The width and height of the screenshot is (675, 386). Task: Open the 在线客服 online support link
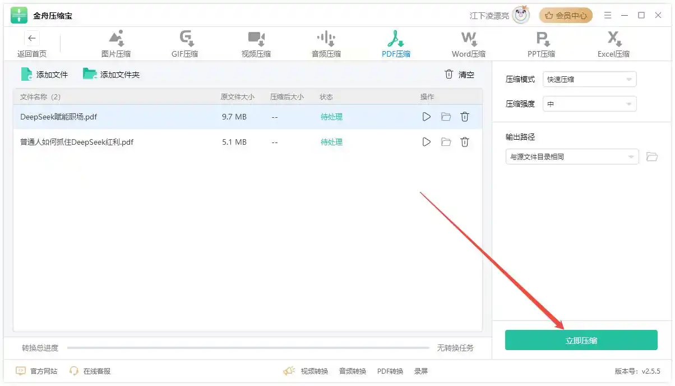coord(90,371)
